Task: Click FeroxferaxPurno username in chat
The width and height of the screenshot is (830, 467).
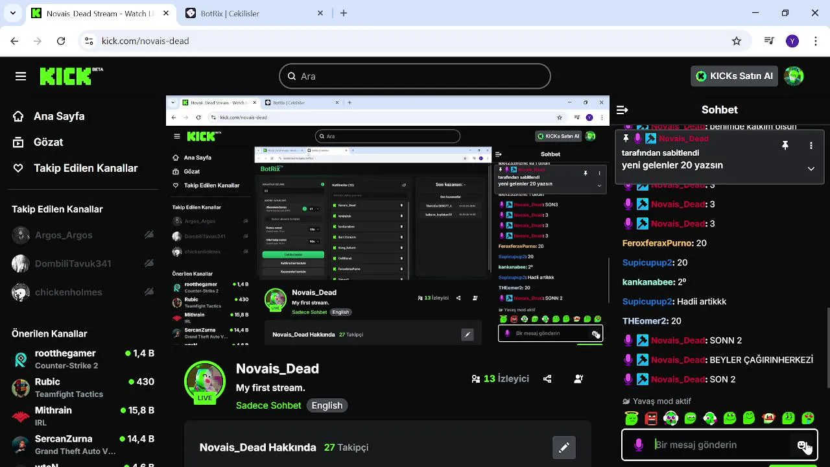Action: pyautogui.click(x=658, y=243)
